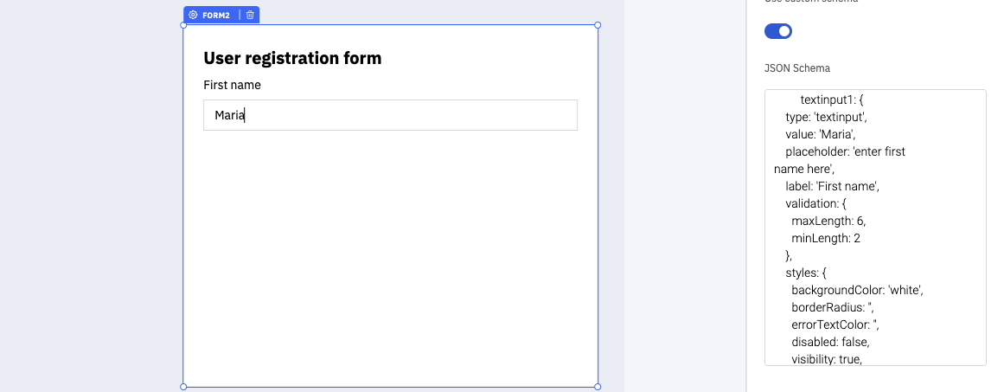Place cursor on "value: 'Maria'" schema line
Image resolution: width=1004 pixels, height=392 pixels.
820,134
